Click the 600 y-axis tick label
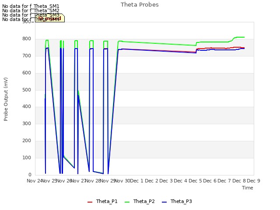 click(27, 73)
